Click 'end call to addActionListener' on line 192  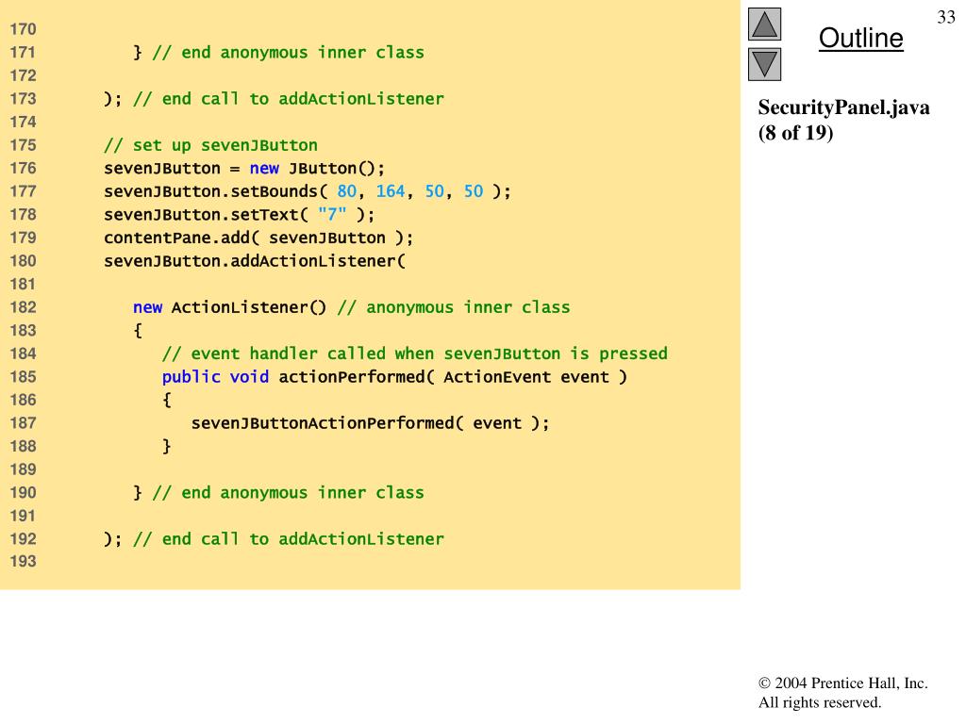pyautogui.click(x=289, y=538)
